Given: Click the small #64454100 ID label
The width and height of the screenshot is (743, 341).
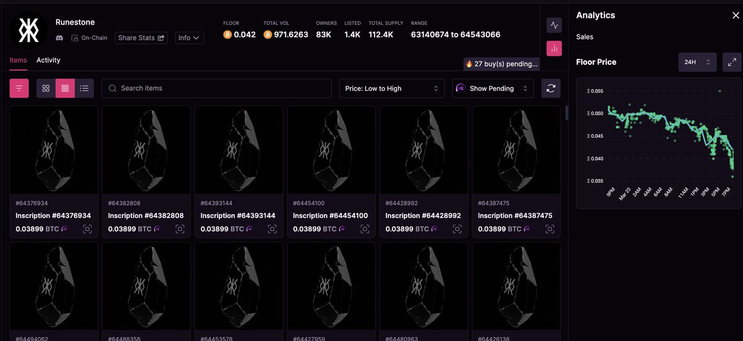Looking at the screenshot, I should coord(310,203).
